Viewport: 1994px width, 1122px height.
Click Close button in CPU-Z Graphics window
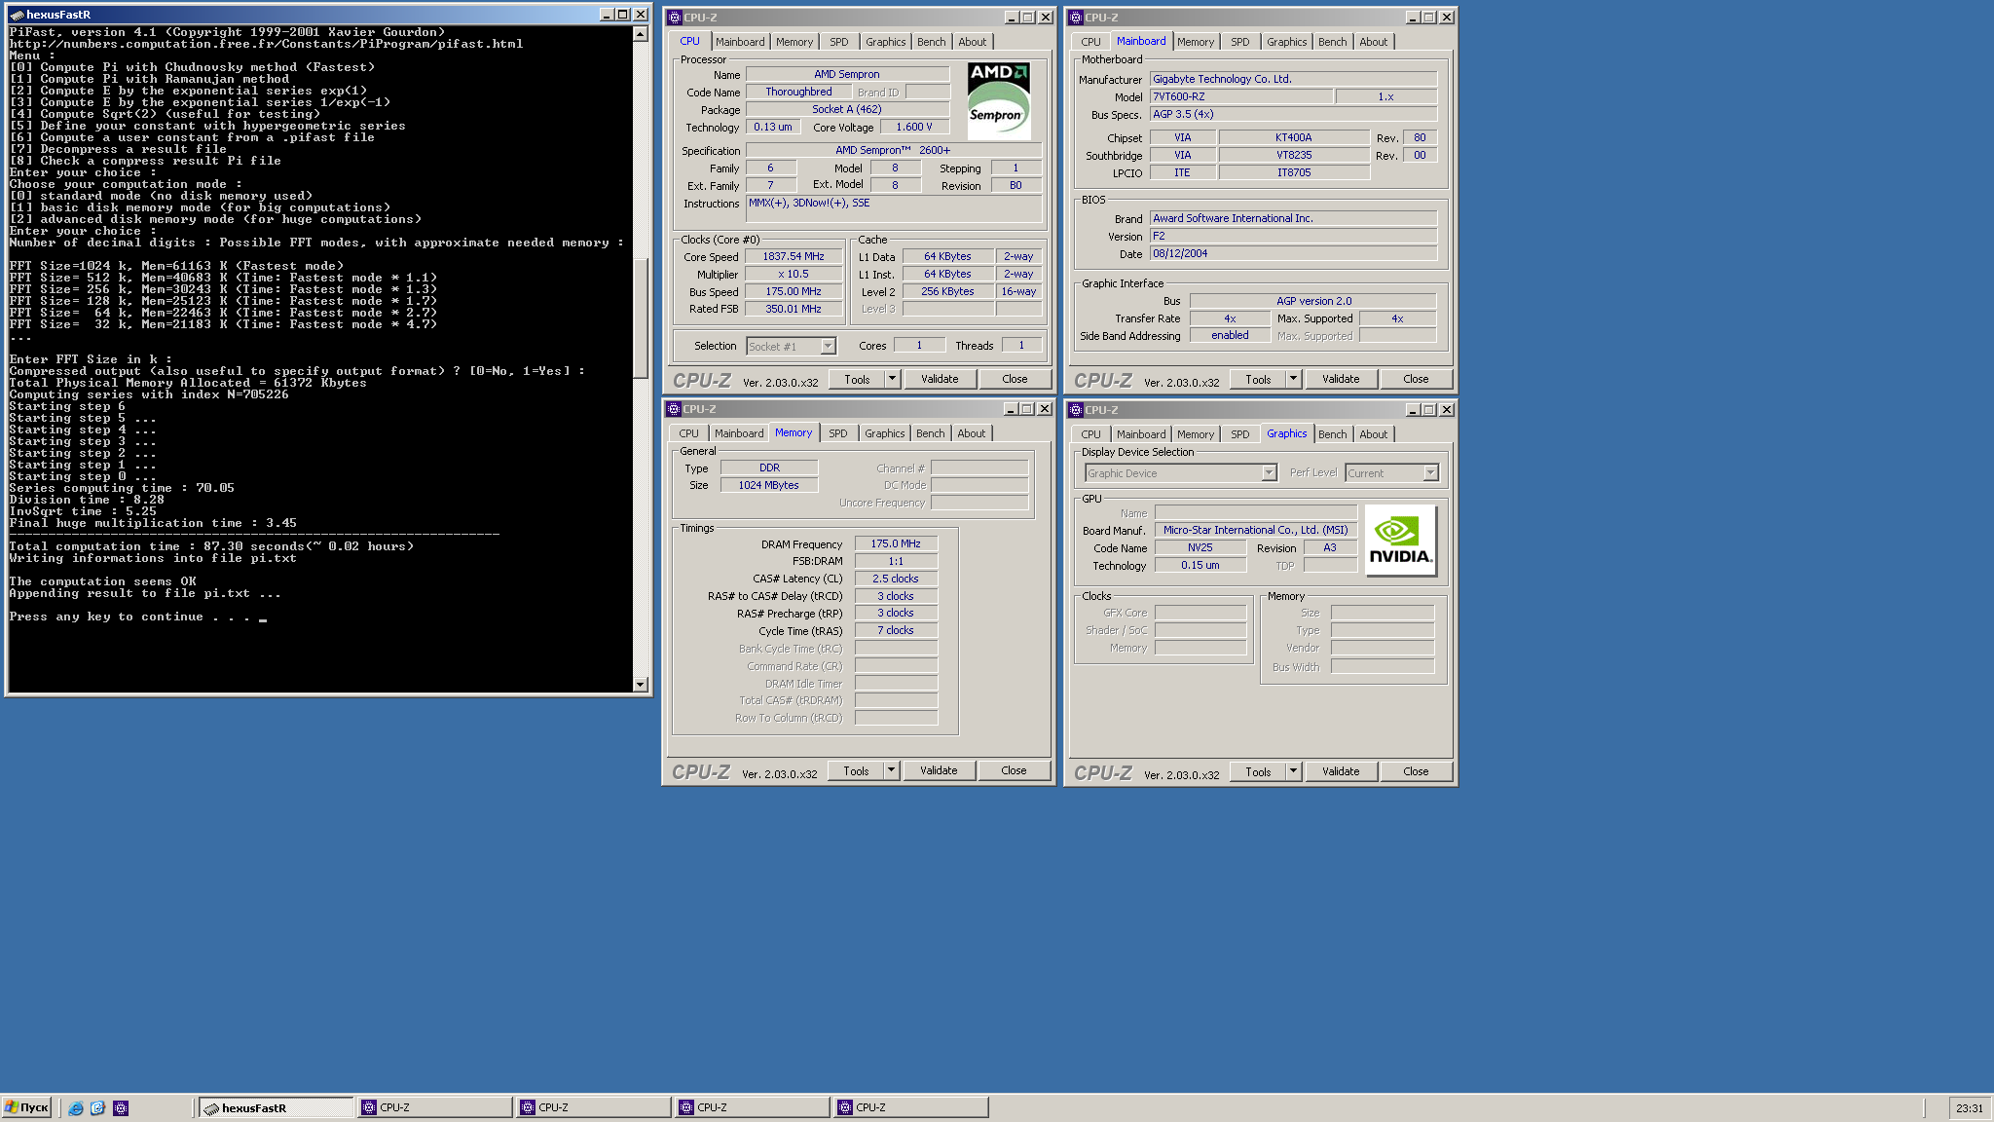(x=1416, y=771)
